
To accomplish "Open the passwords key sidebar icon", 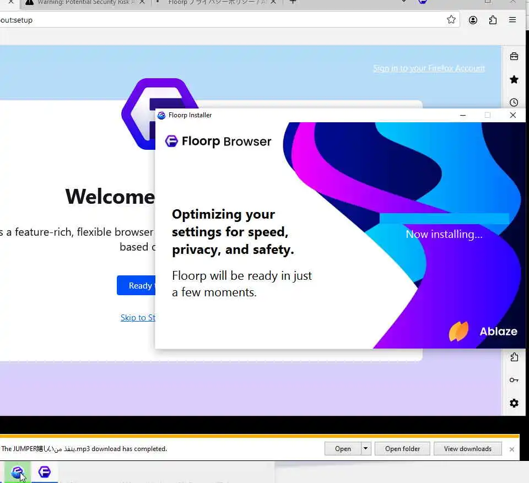I will (514, 380).
